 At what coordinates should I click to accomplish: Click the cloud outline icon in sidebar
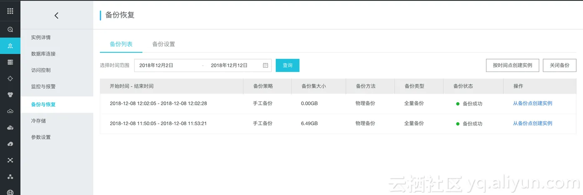(10, 111)
